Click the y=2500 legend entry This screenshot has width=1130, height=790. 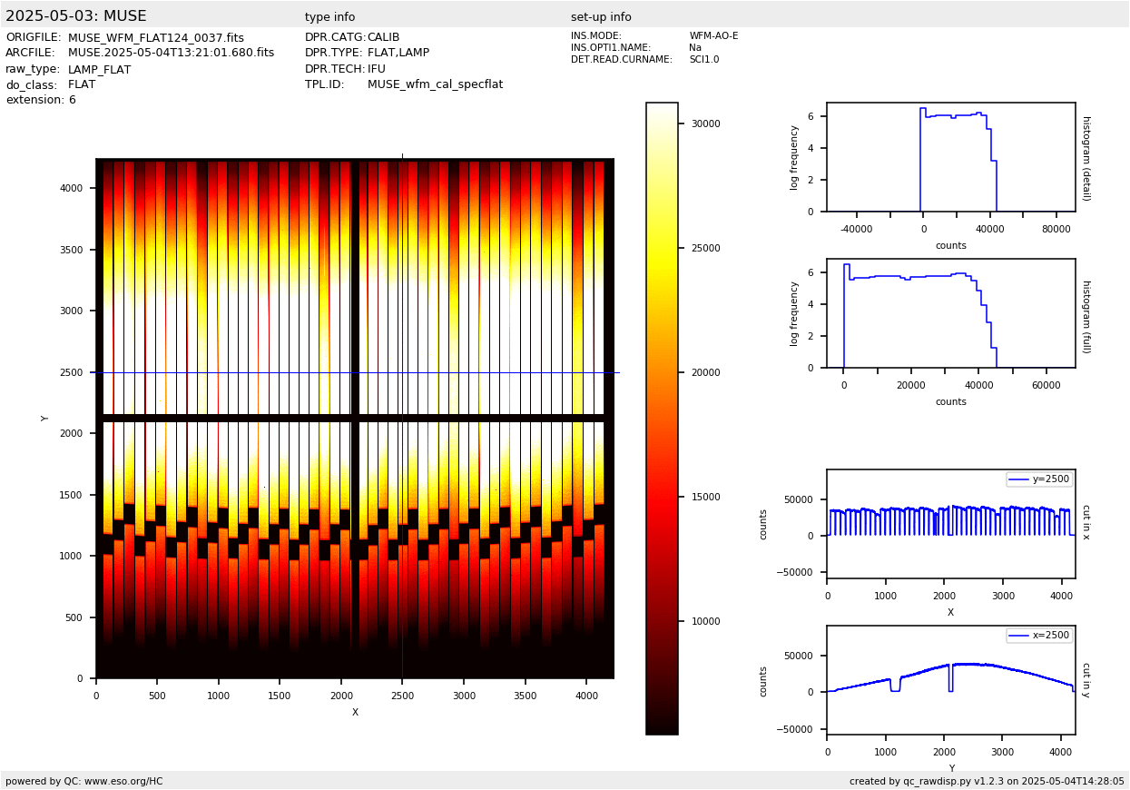pos(1039,479)
